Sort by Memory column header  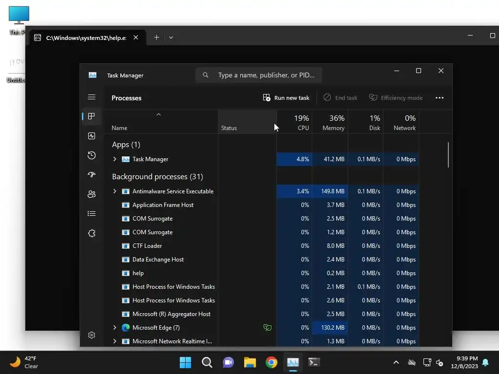tap(330, 122)
